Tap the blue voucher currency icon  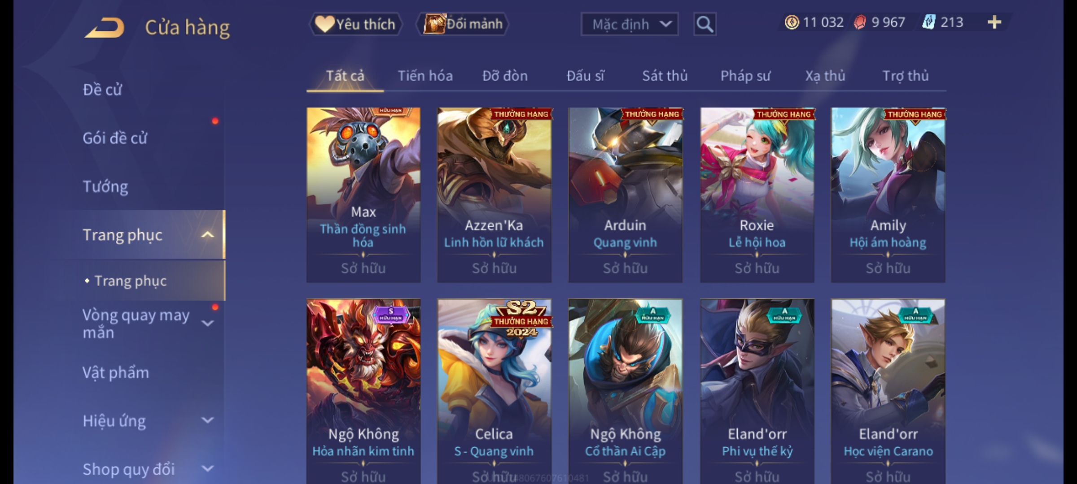928,22
